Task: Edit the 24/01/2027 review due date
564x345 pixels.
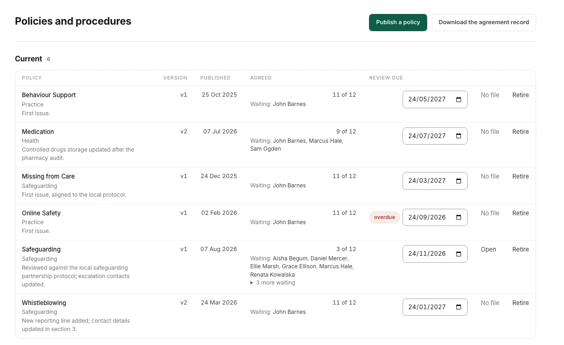Action: [435, 307]
